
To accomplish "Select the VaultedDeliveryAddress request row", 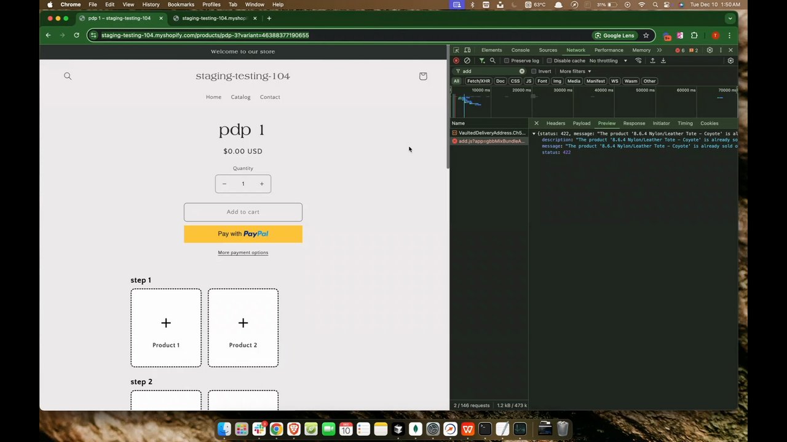I will 489,133.
